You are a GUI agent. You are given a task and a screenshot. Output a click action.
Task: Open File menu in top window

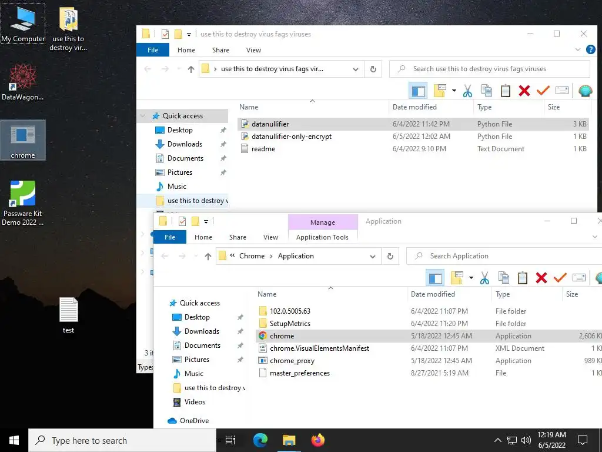click(x=153, y=50)
